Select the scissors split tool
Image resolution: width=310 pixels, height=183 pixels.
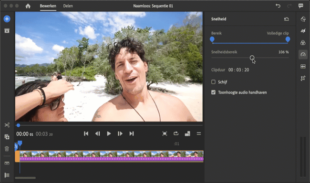7,125
